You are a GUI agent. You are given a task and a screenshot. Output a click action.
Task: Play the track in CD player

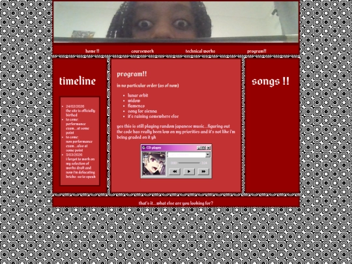[x=189, y=171]
